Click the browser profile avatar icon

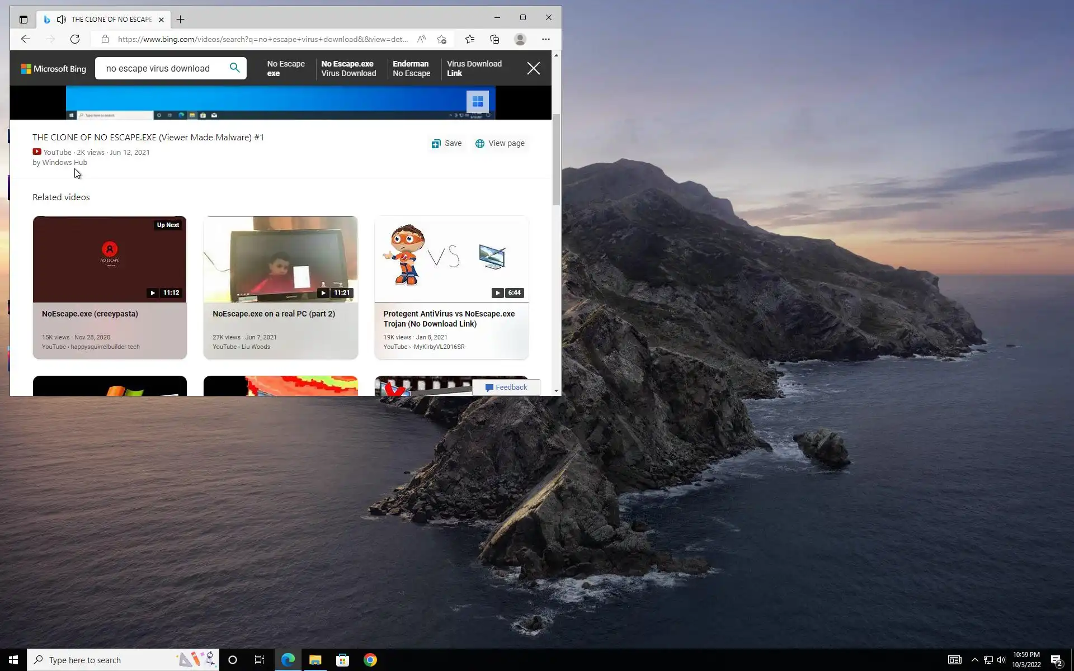coord(520,39)
